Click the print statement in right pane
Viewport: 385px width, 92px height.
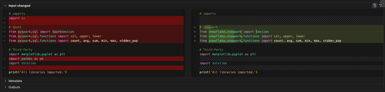click(228, 72)
